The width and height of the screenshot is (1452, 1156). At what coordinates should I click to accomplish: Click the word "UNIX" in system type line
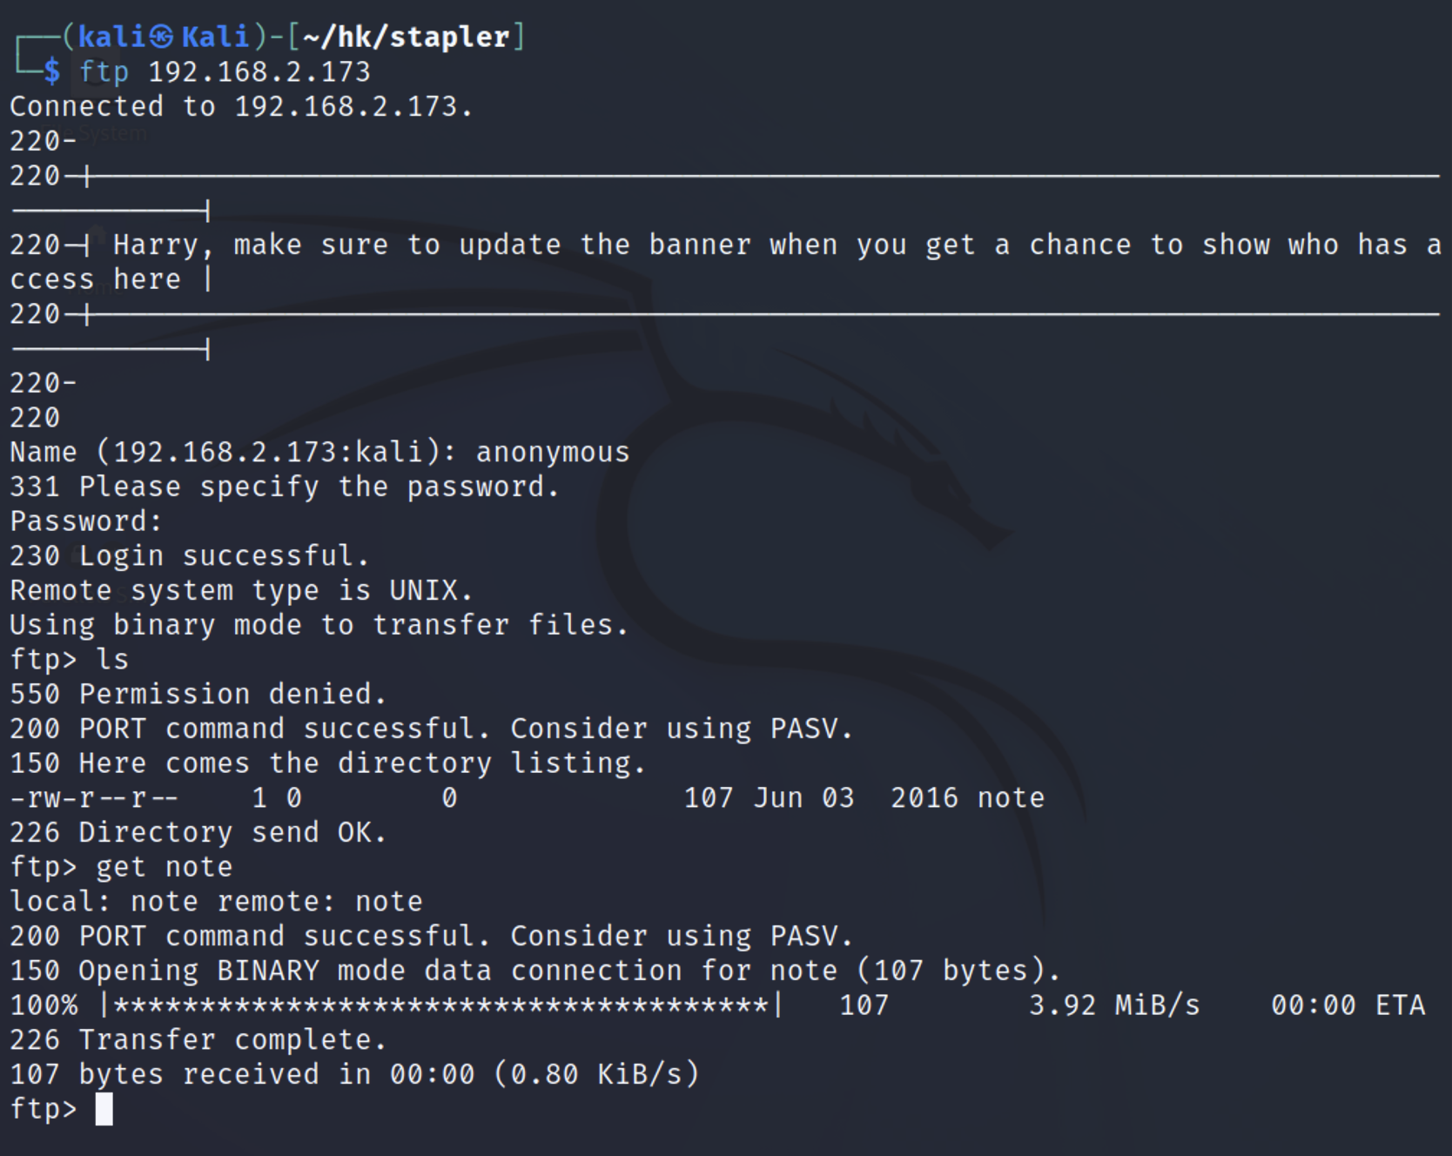424,590
